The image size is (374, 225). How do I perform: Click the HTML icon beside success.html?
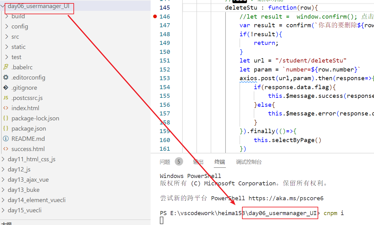[6, 149]
